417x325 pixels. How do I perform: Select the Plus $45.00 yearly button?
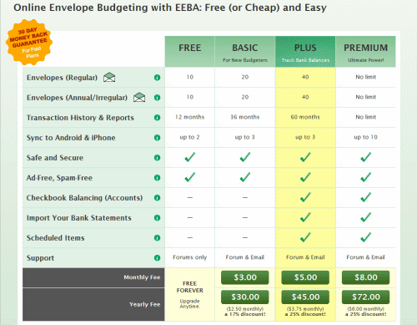(305, 297)
